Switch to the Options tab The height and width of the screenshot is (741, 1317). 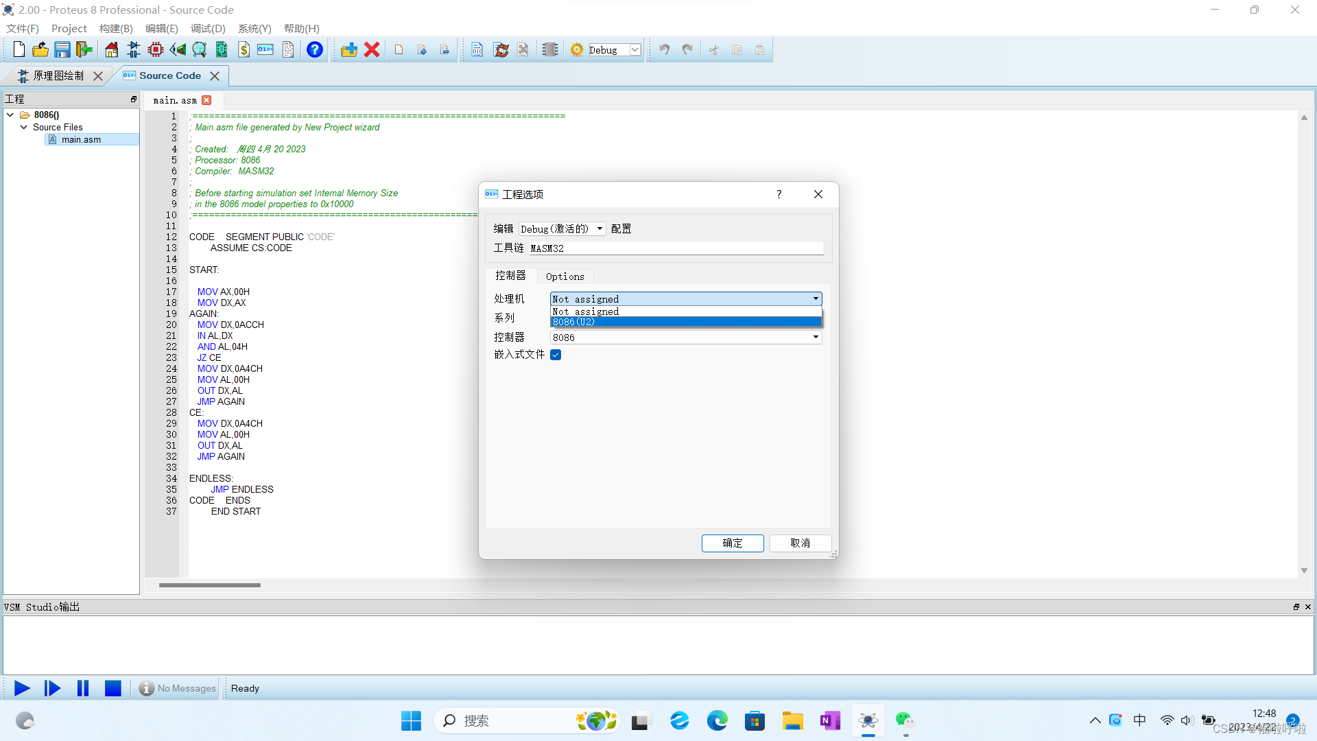pos(565,277)
